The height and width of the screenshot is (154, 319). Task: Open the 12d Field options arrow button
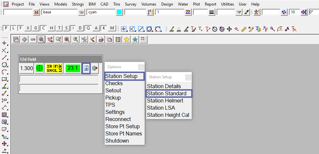(x=86, y=69)
